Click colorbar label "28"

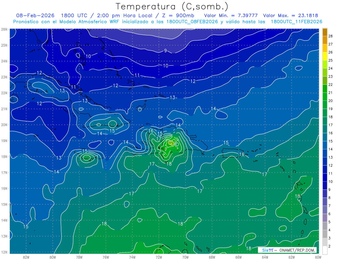click(330, 36)
